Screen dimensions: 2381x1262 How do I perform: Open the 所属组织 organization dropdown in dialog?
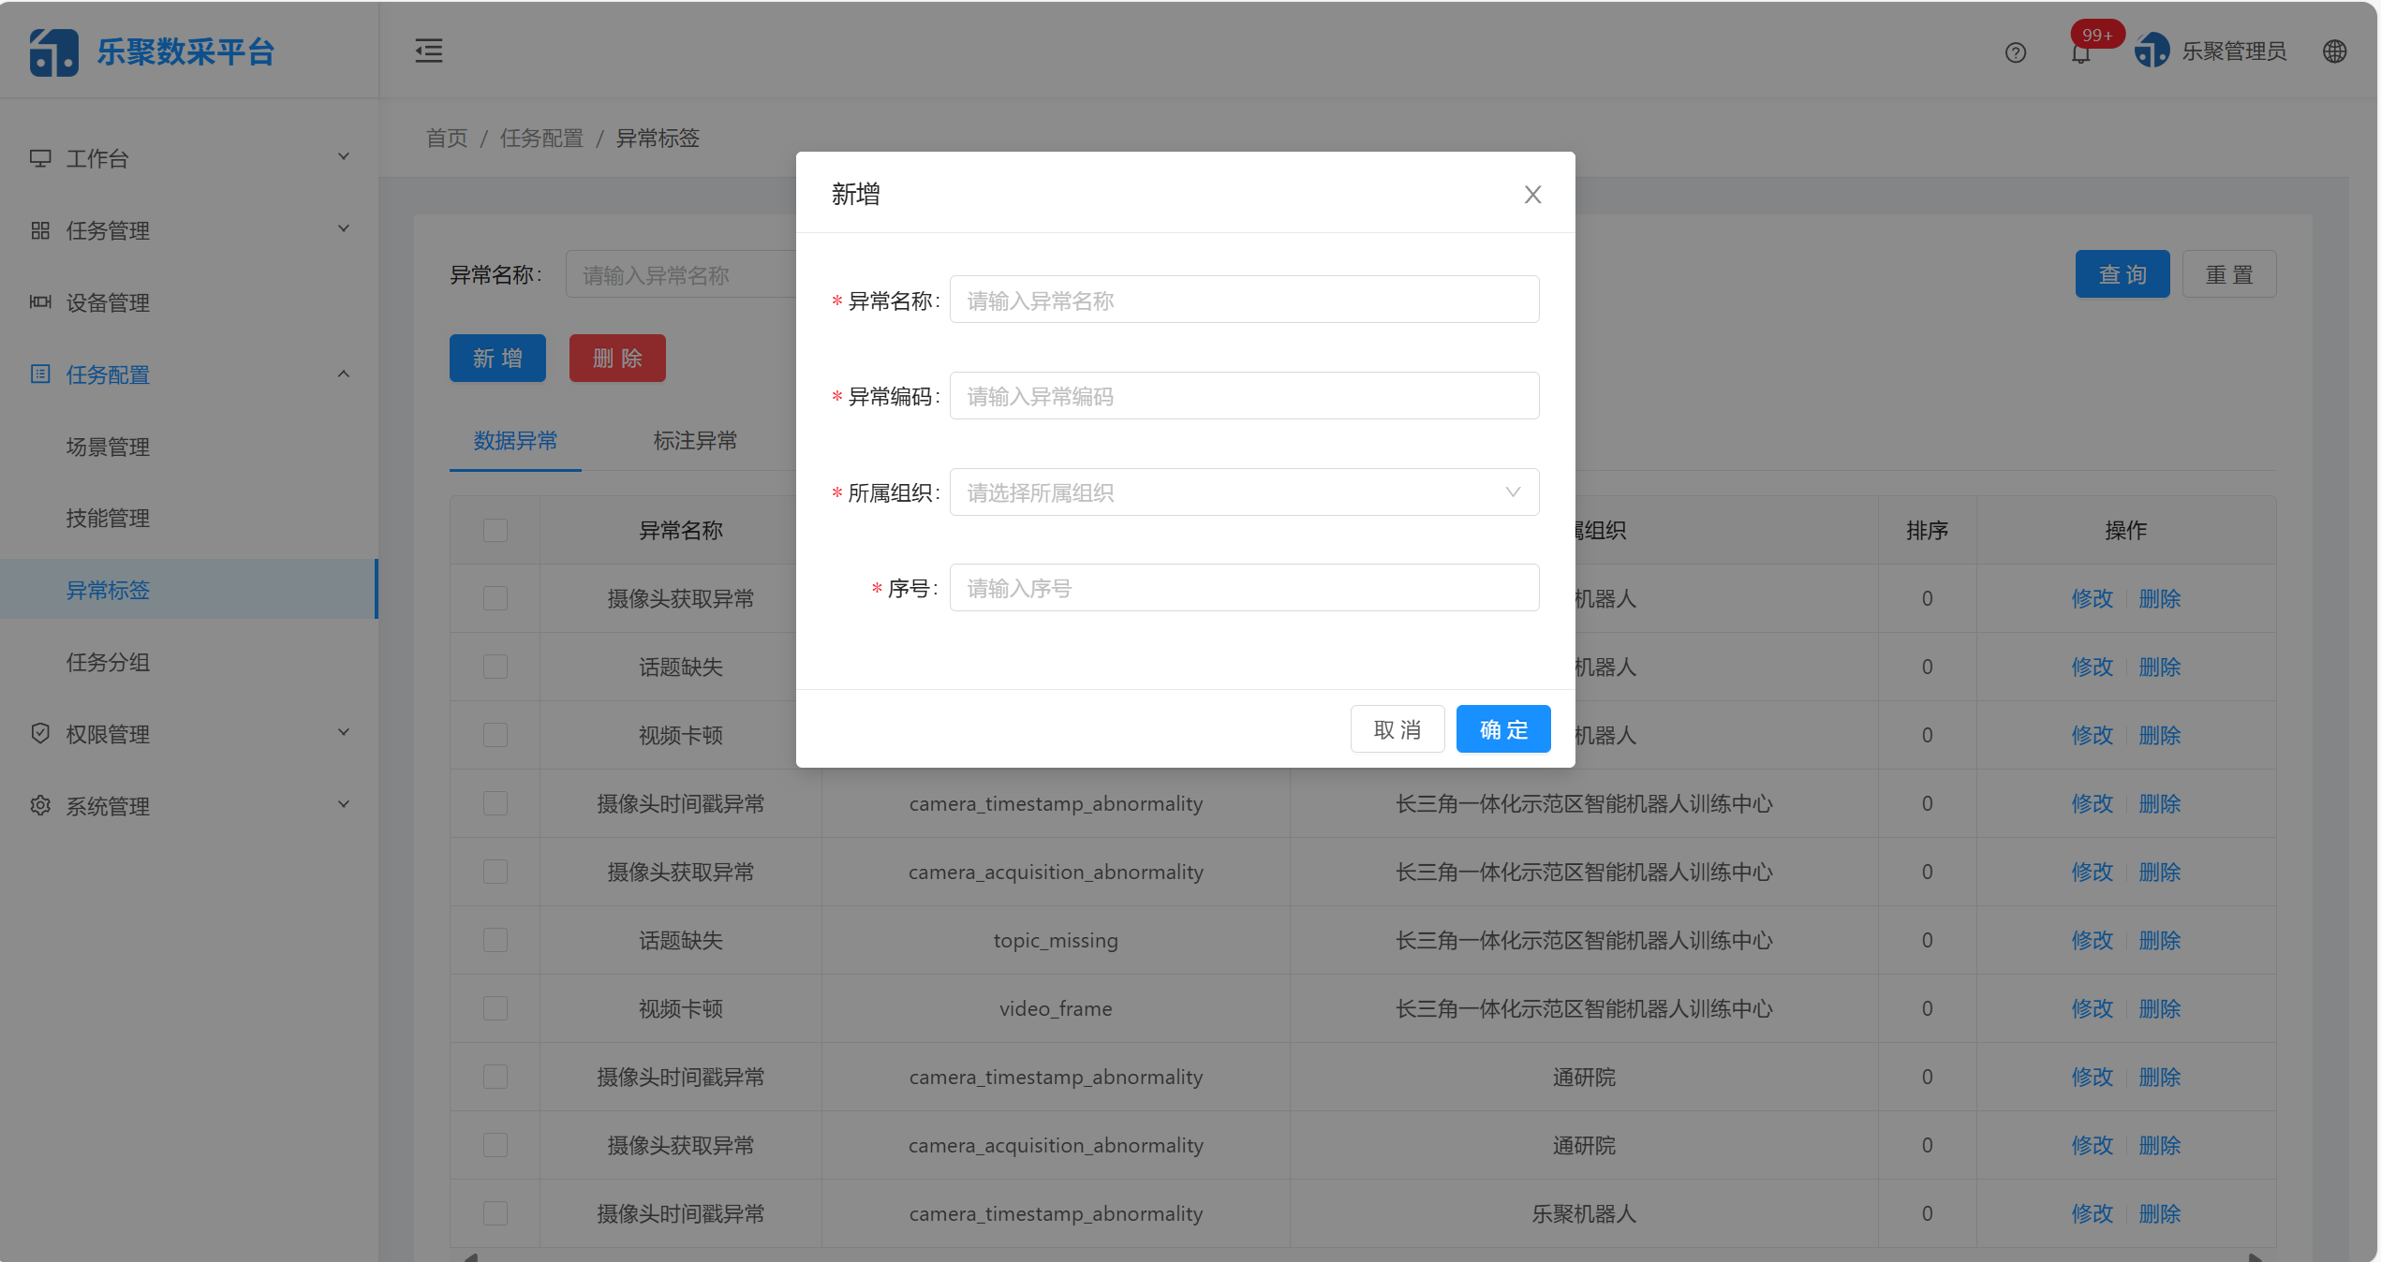[x=1242, y=492]
